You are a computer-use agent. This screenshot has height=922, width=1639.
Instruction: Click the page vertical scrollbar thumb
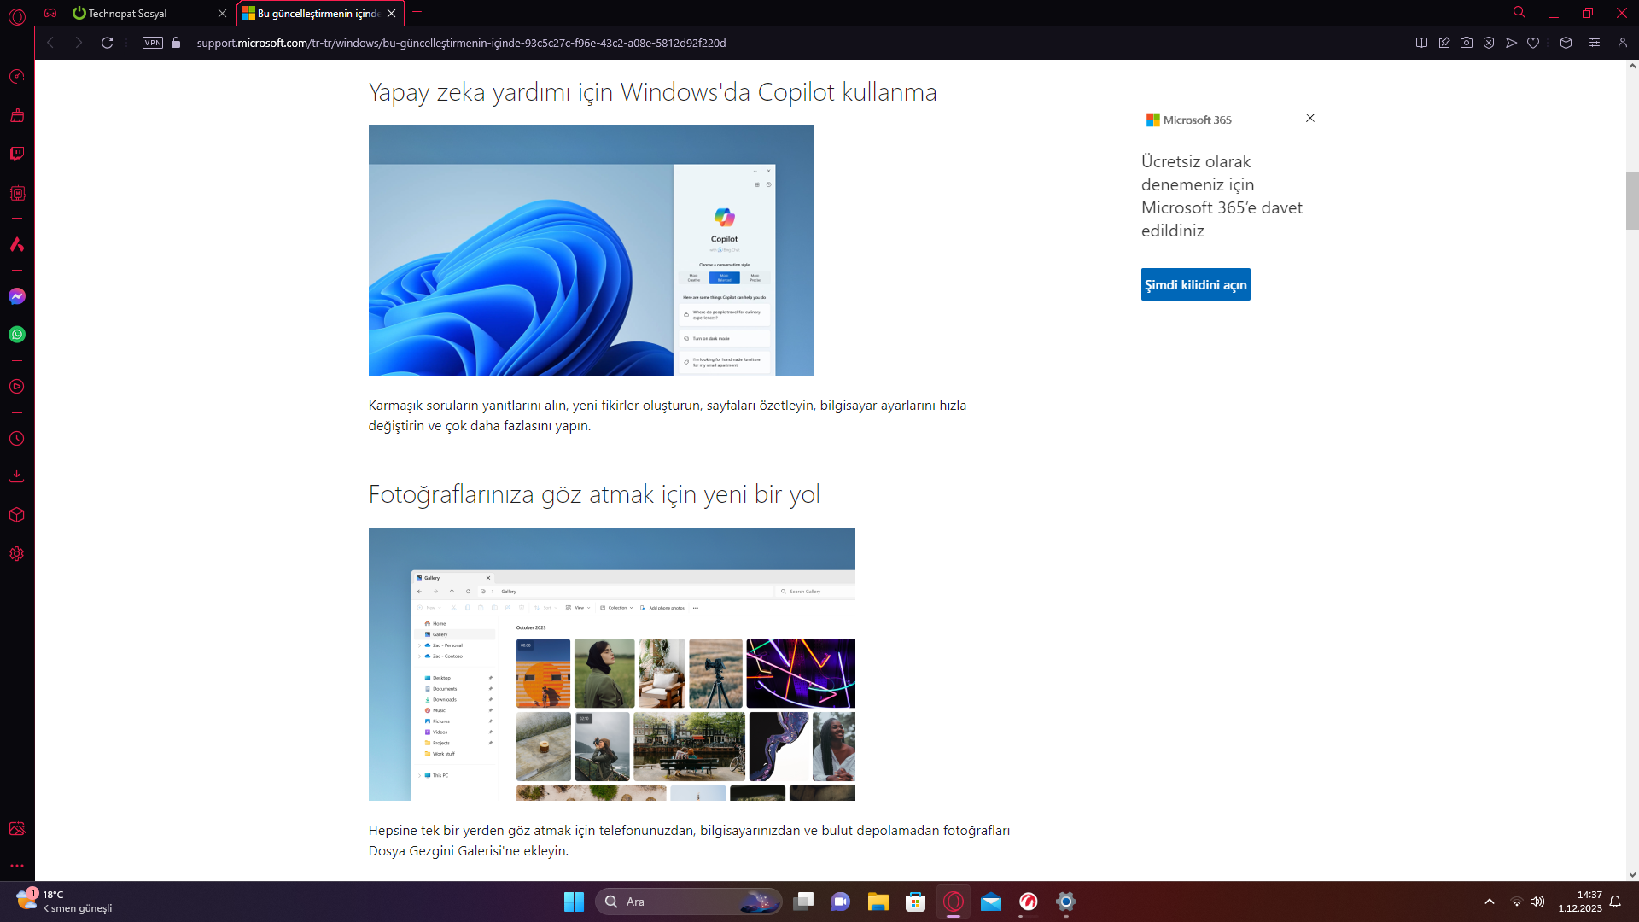click(1632, 201)
